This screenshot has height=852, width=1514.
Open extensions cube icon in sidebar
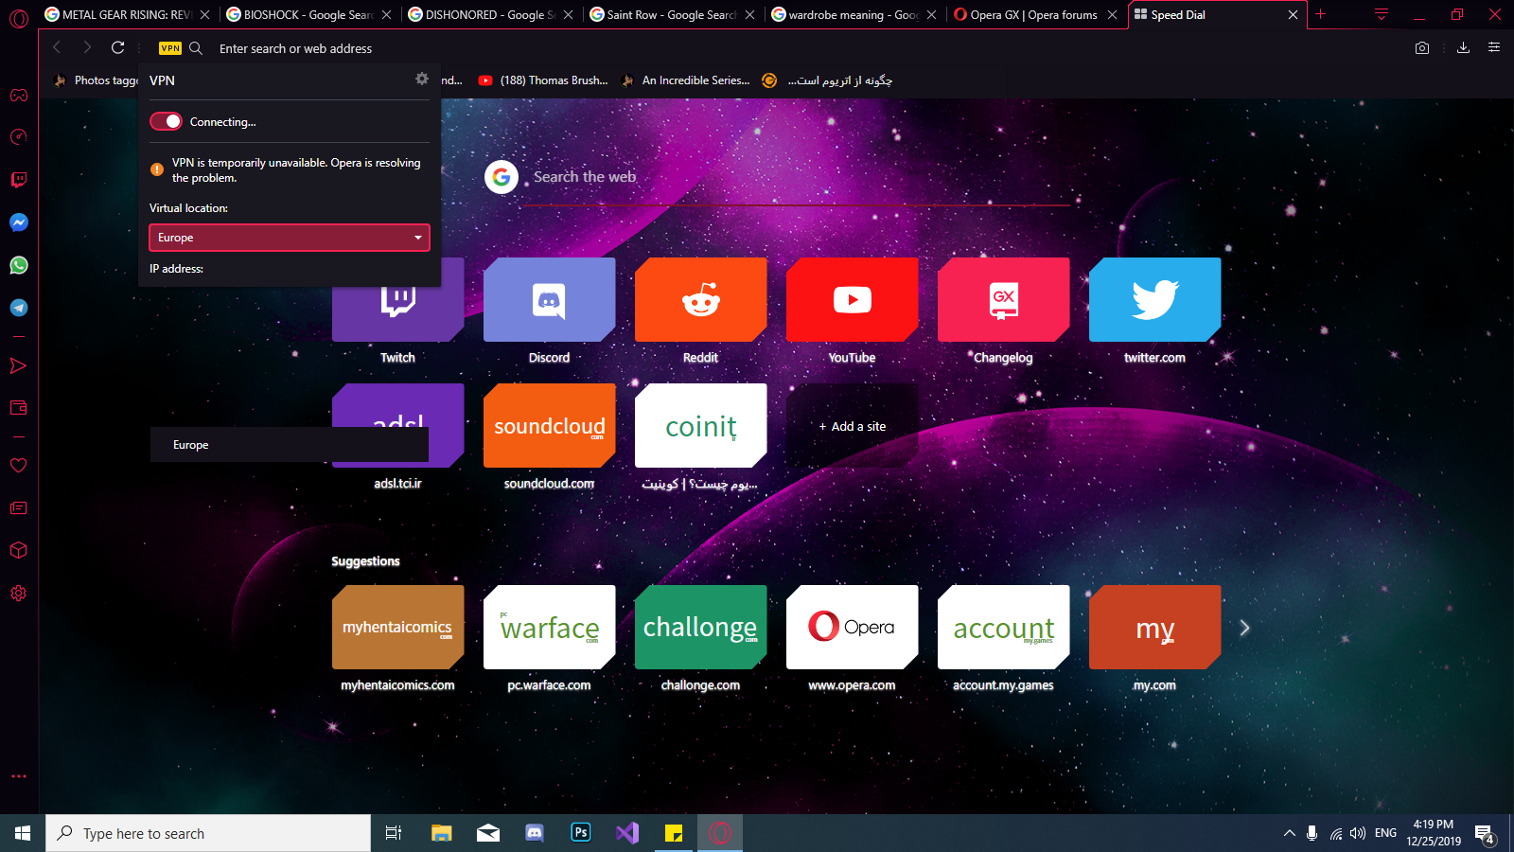click(x=19, y=550)
